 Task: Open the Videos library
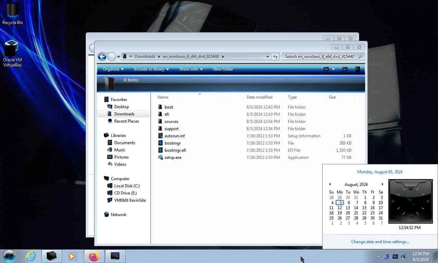[x=120, y=164]
